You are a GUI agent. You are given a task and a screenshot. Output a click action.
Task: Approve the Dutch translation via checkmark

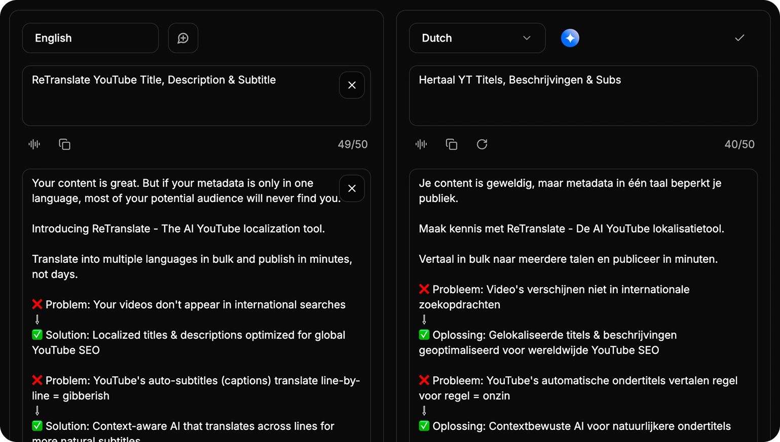tap(739, 37)
